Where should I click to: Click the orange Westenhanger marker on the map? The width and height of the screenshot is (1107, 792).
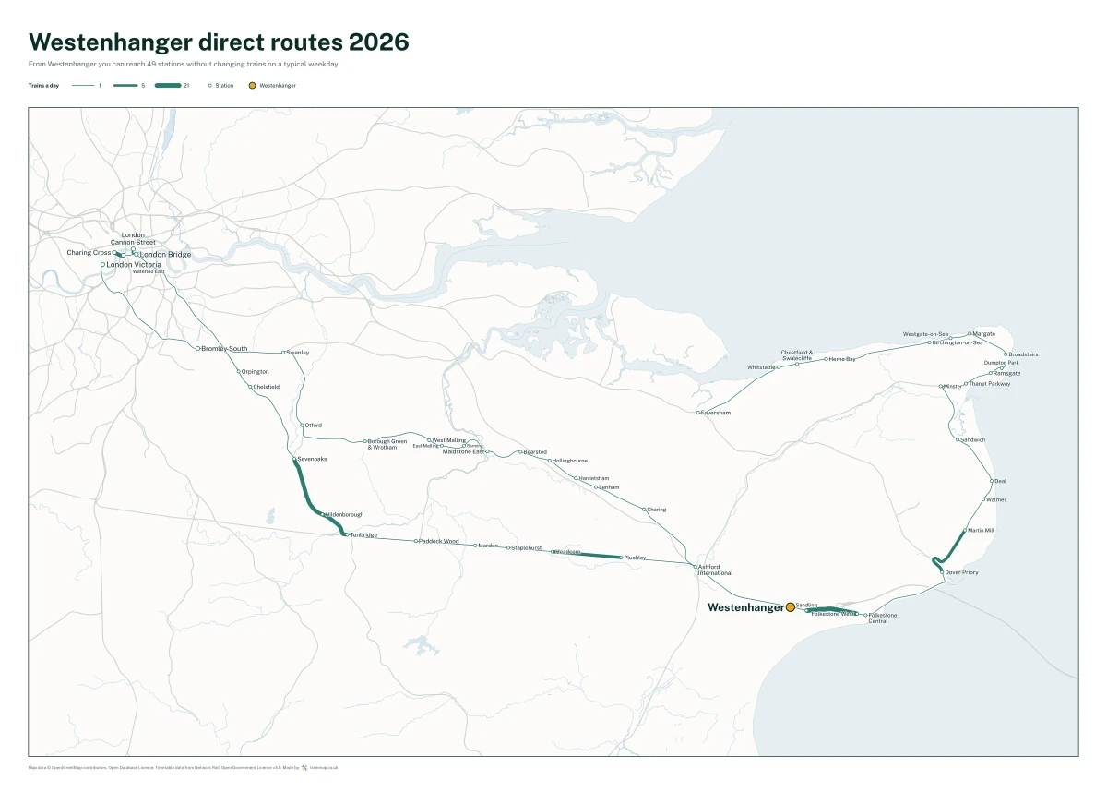point(791,607)
